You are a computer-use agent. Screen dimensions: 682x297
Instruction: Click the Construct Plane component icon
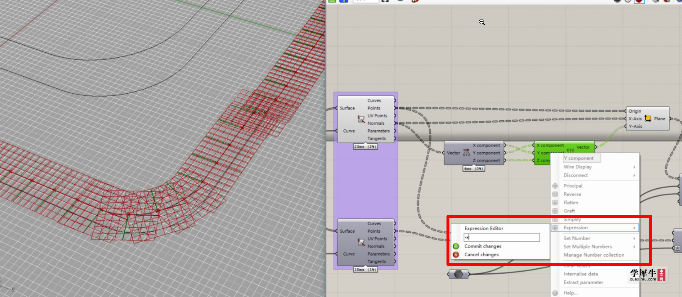tap(648, 119)
